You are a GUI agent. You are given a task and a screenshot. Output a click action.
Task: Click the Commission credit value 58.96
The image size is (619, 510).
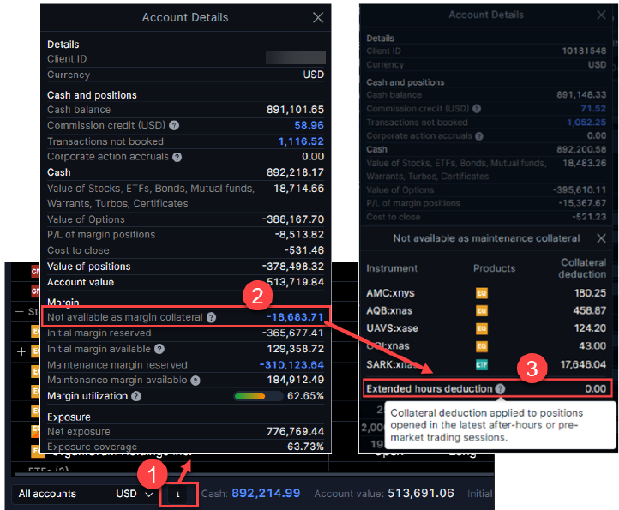coord(309,125)
